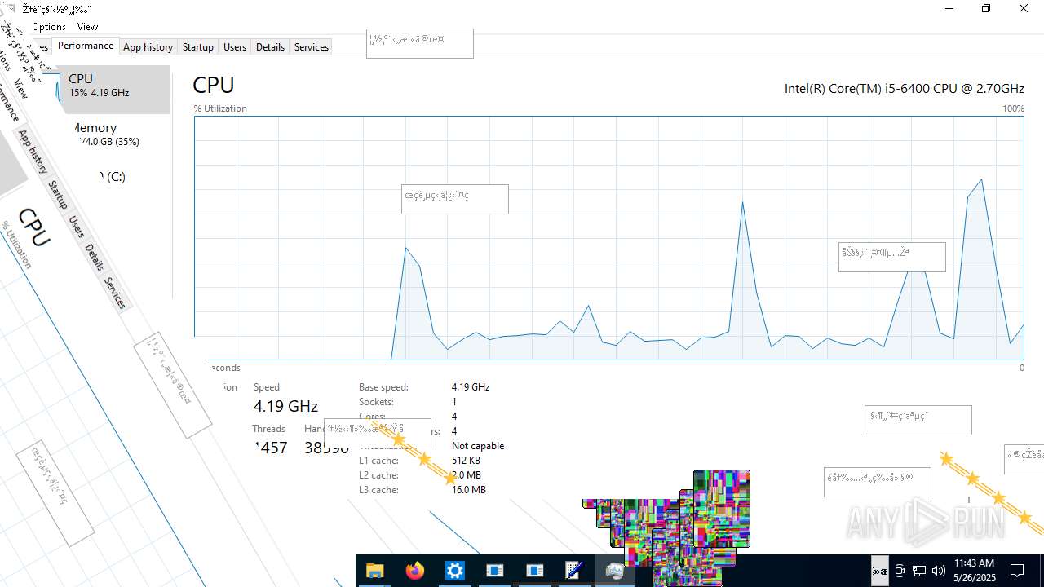Click the taskbar clock showing 11:43 AM
This screenshot has width=1044, height=587.
coord(974,571)
